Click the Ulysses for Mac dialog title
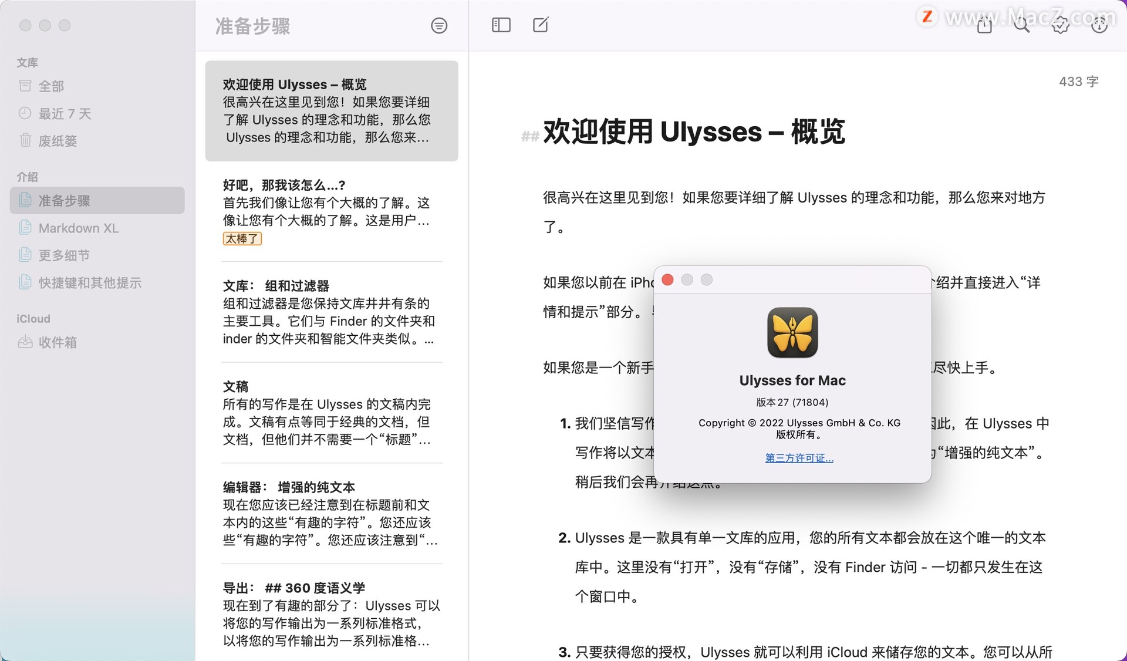 point(792,380)
